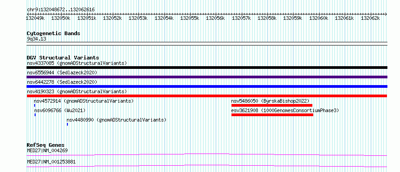Click the 132056k ruler position
The width and height of the screenshot is (400, 172).
(x=216, y=18)
